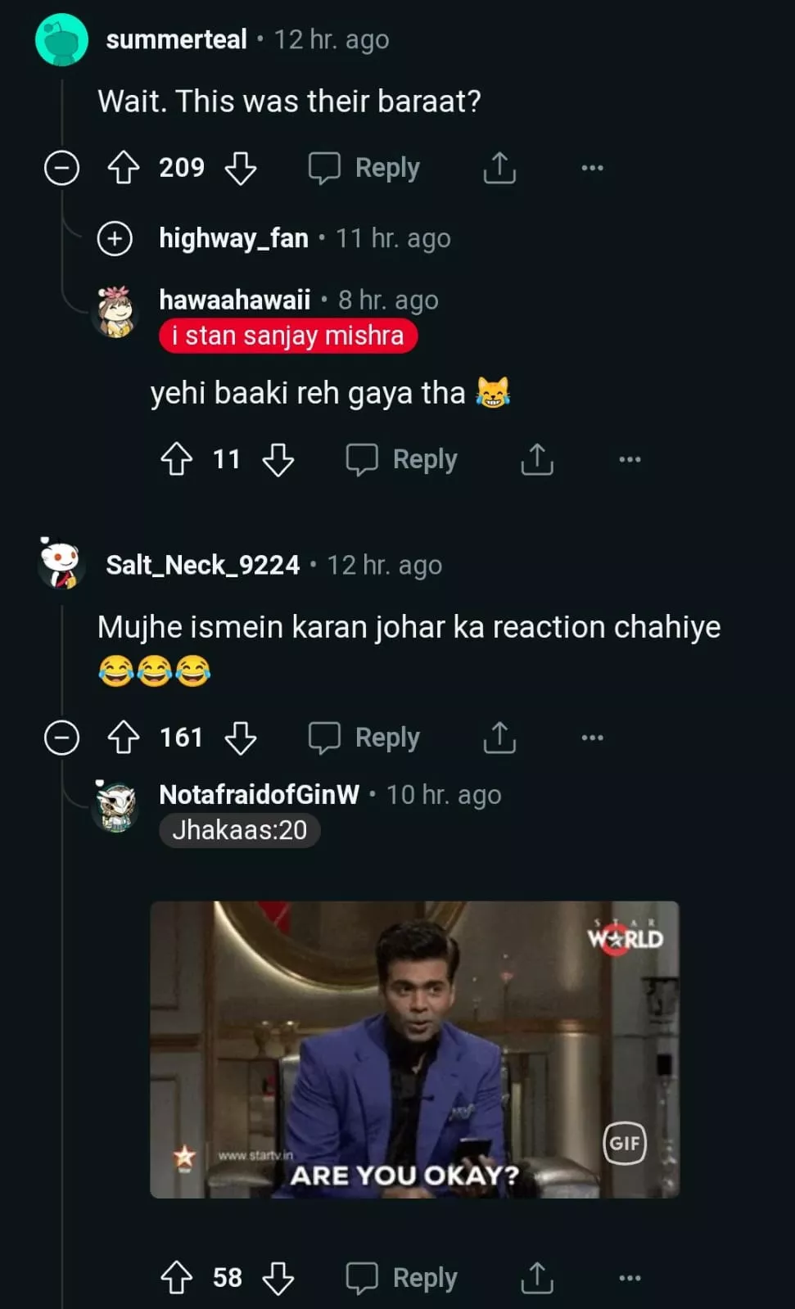Expand highway_fan's collapsed comment
795x1309 pixels.
(x=115, y=239)
